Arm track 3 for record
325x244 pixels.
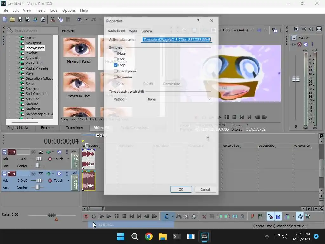33,152
